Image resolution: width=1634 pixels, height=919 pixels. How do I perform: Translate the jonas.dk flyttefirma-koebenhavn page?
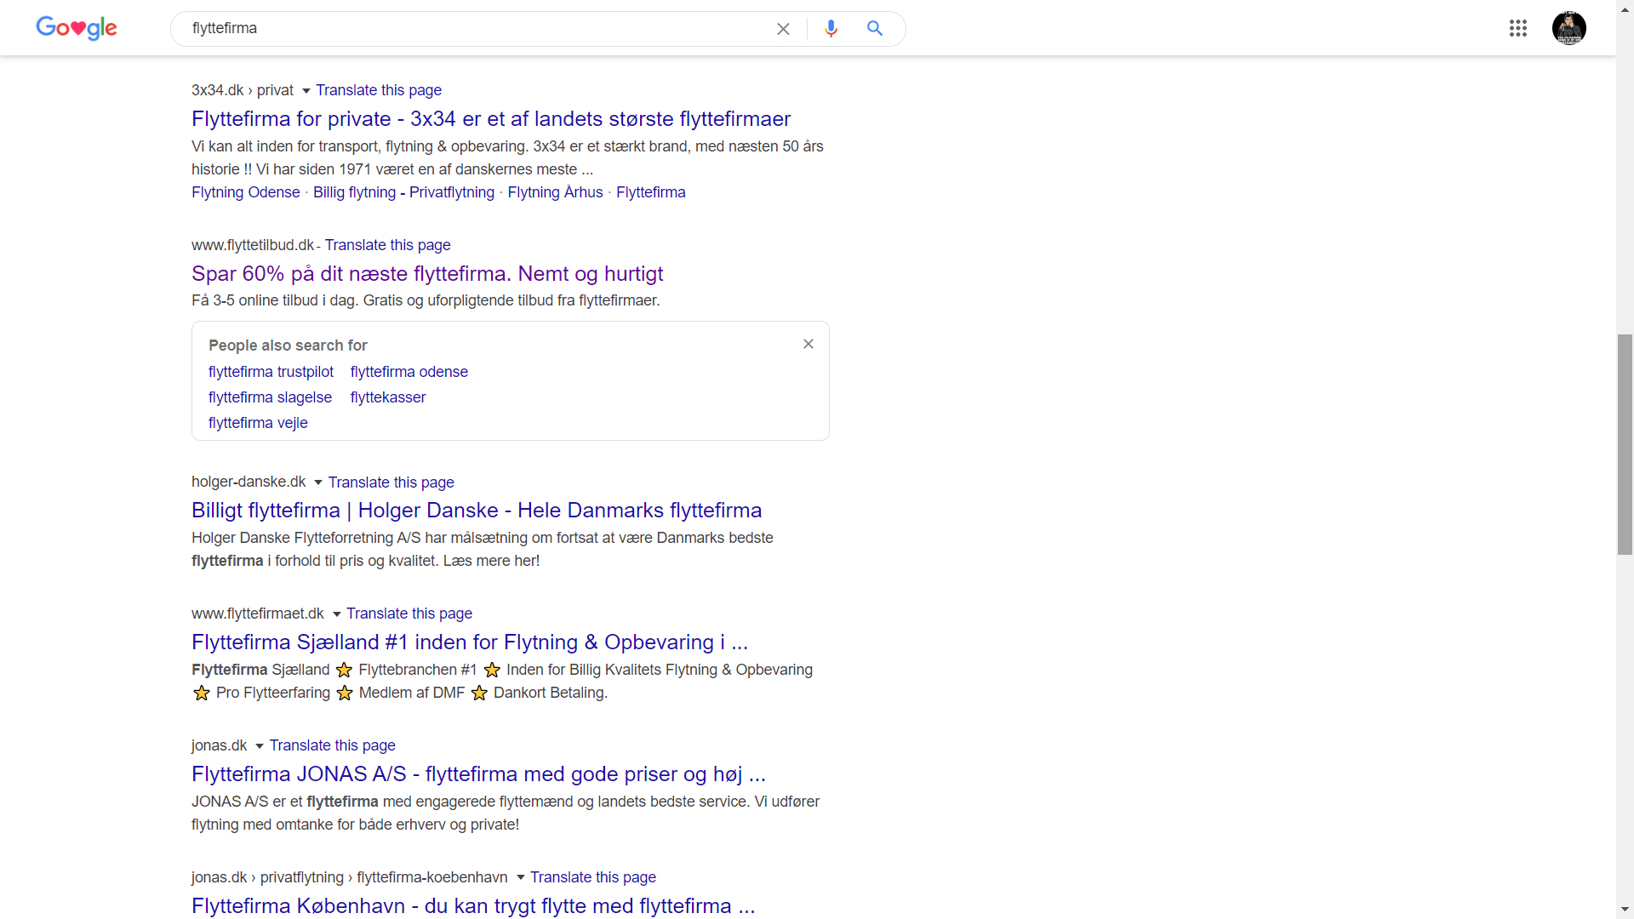click(593, 877)
